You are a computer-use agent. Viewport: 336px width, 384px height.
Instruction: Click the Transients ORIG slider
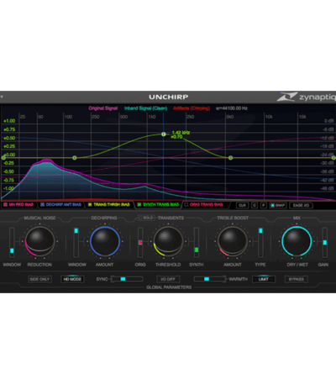click(140, 242)
